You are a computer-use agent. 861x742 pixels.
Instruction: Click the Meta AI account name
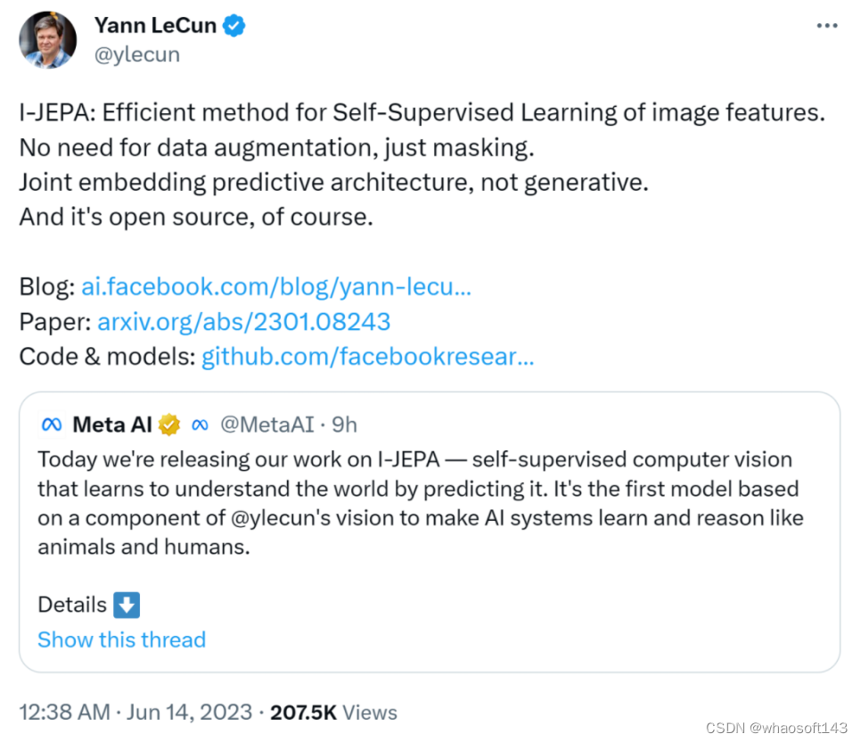coord(111,425)
